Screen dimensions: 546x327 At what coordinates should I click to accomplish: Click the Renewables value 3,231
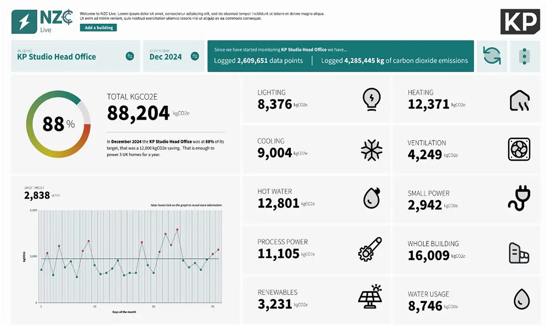coord(274,304)
